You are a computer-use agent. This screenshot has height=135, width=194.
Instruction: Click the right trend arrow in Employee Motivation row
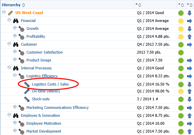tap(190, 124)
